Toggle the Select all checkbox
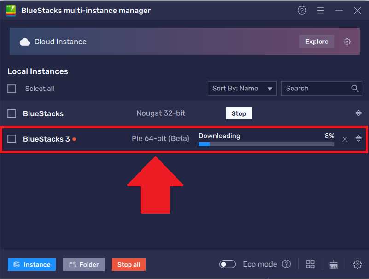 tap(12, 89)
